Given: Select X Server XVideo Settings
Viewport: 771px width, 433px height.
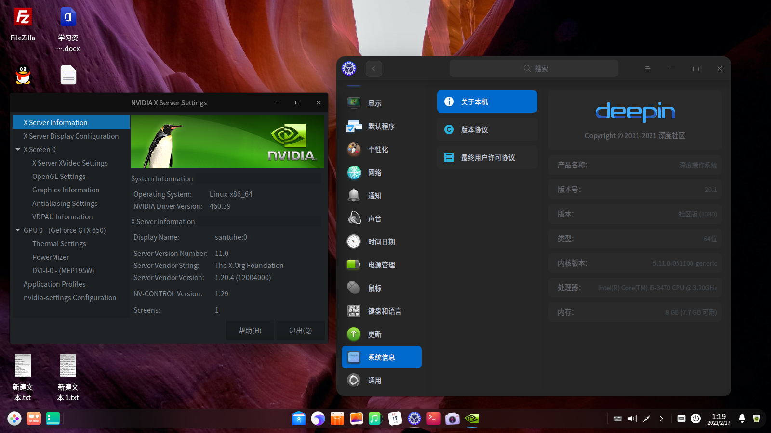Looking at the screenshot, I should (70, 163).
